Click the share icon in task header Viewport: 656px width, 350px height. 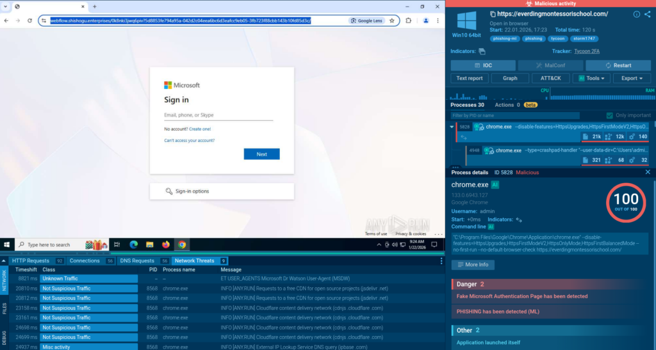coord(647,14)
